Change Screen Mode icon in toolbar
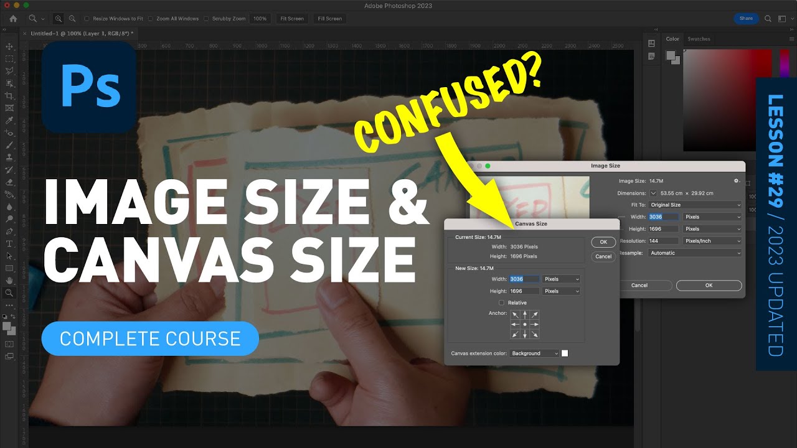The image size is (797, 448). (9, 357)
